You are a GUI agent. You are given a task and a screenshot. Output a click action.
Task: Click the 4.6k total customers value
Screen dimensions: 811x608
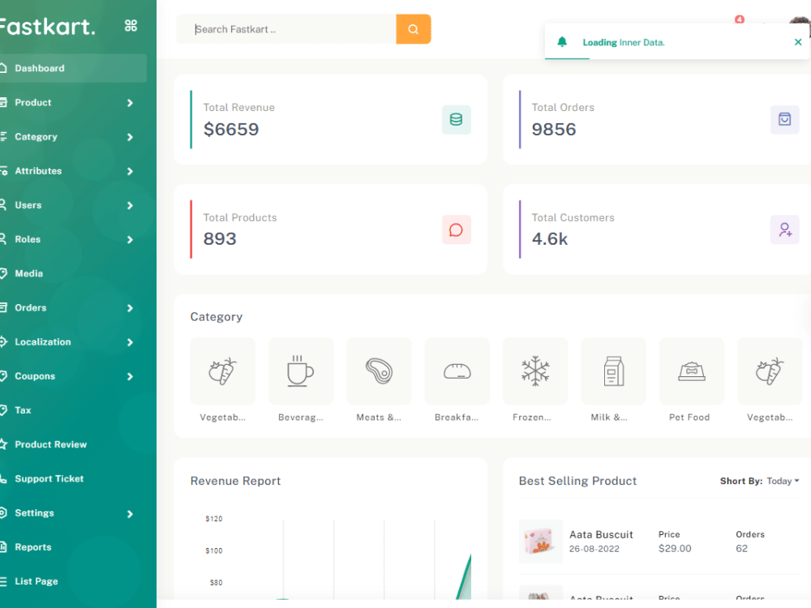pyautogui.click(x=550, y=239)
